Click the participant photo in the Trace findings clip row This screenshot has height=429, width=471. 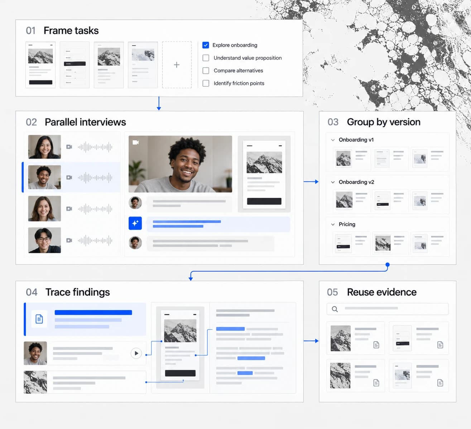35,353
